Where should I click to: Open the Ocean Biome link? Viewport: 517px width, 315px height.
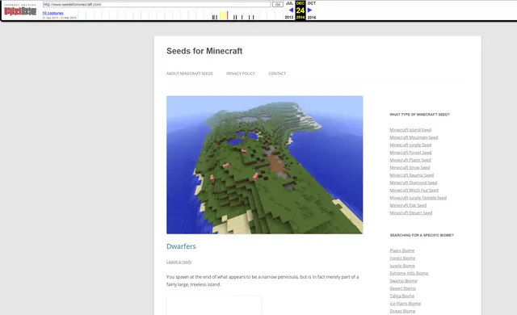coord(402,311)
